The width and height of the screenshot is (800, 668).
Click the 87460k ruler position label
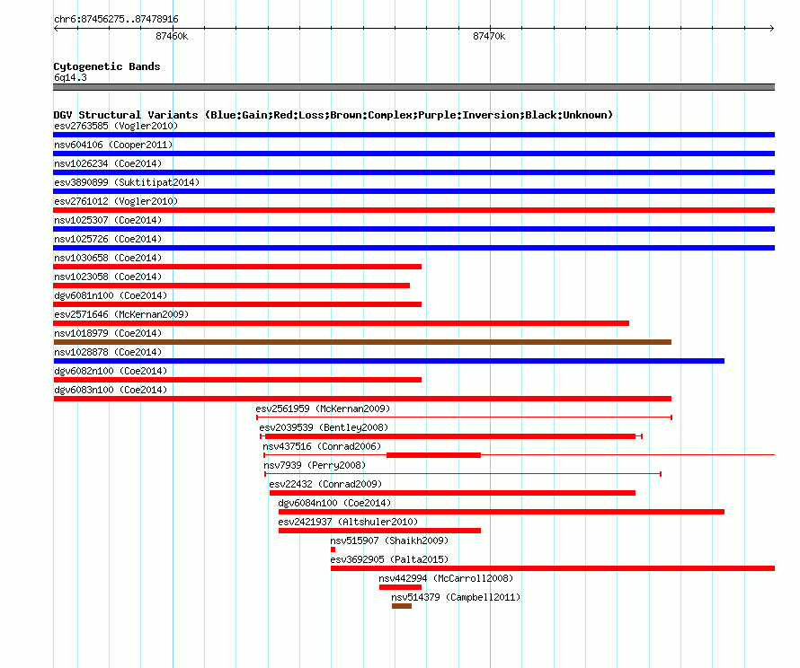[172, 36]
